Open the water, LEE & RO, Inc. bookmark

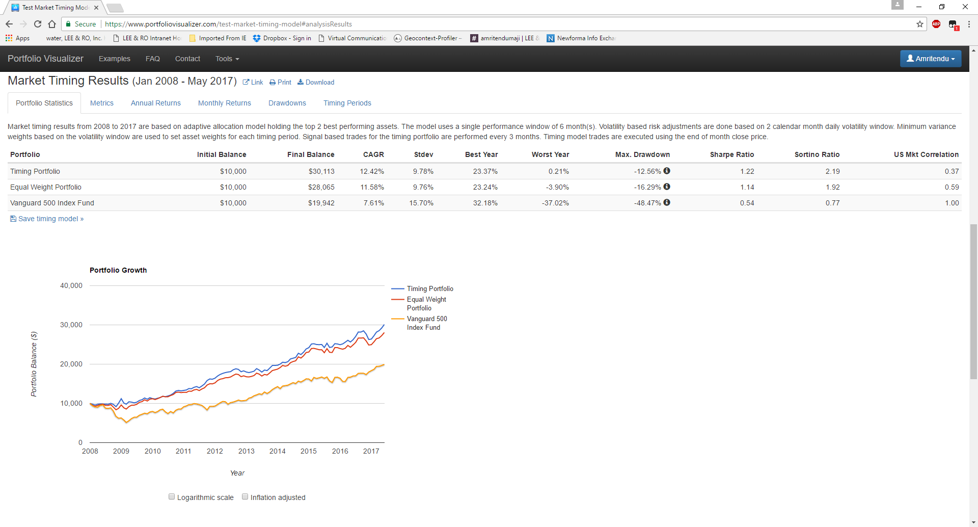(74, 38)
